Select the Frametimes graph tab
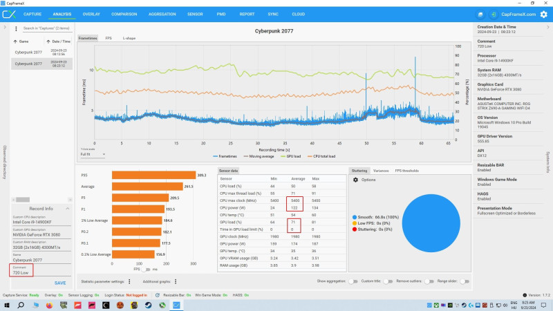 (x=88, y=38)
